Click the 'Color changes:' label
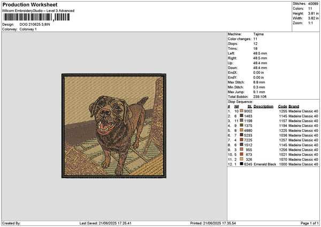 [x=240, y=39]
